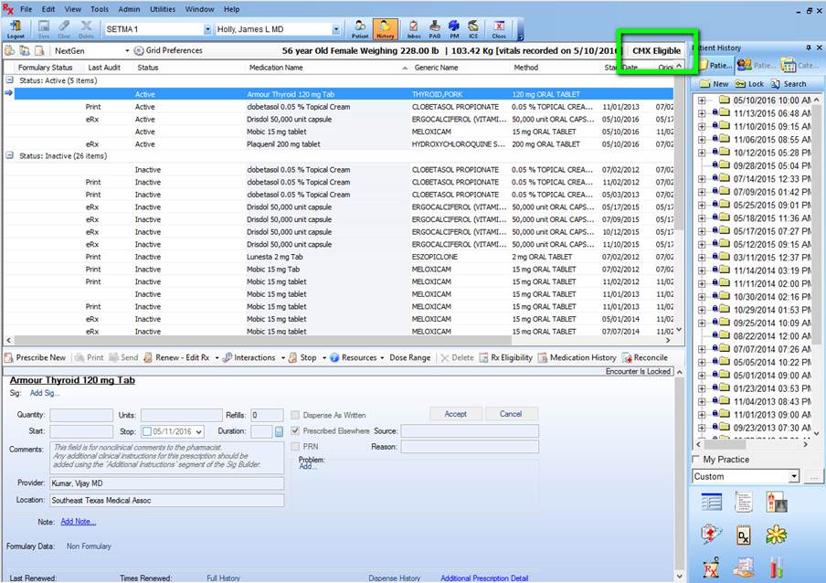Screen dimensions: 826x583
Task: Open the Dose Range tool
Action: pyautogui.click(x=410, y=357)
